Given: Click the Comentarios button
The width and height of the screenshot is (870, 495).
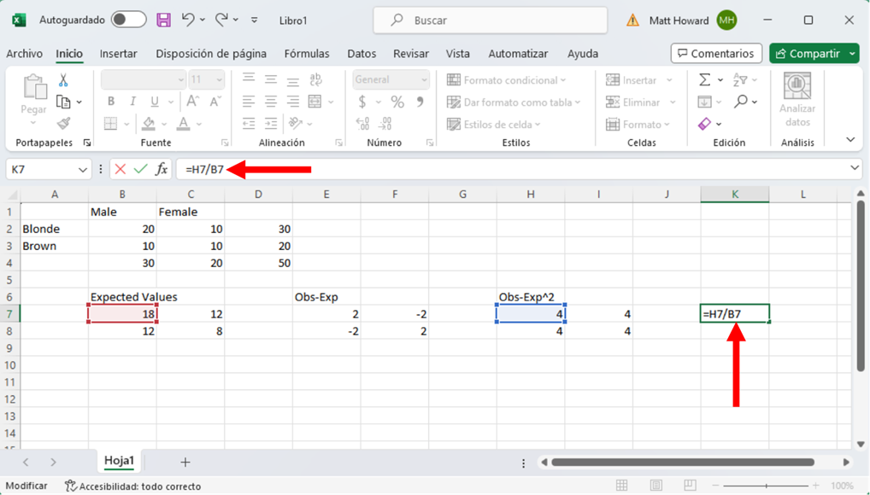Looking at the screenshot, I should (x=715, y=54).
